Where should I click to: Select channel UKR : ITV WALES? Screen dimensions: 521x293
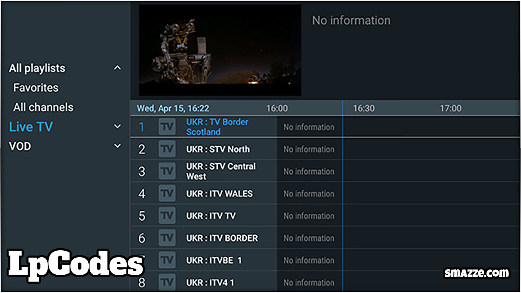coord(219,194)
